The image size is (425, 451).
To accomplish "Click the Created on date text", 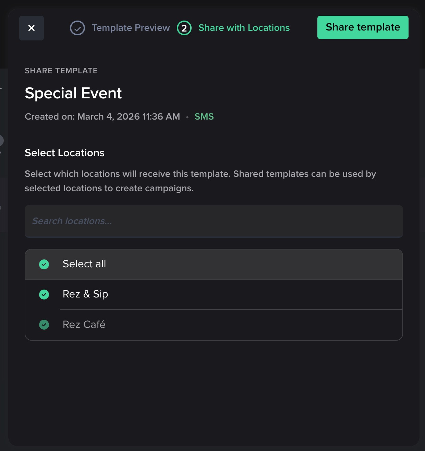I will [102, 117].
